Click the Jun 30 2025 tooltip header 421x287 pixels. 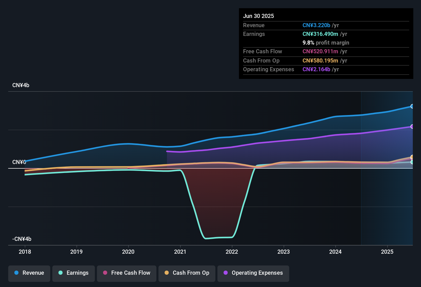point(258,16)
